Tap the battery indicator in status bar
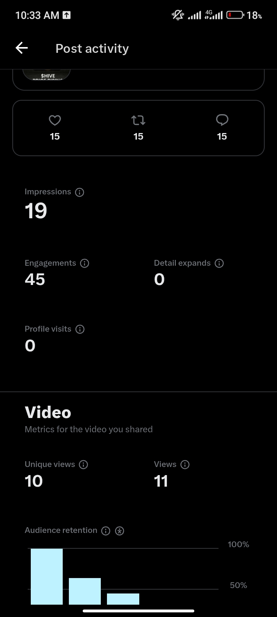Viewport: 277px width, 617px height. [235, 15]
